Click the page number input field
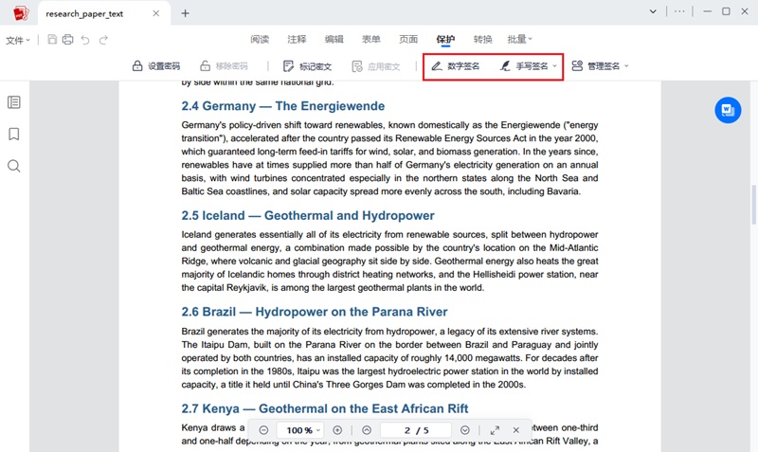This screenshot has width=758, height=452. pos(416,430)
